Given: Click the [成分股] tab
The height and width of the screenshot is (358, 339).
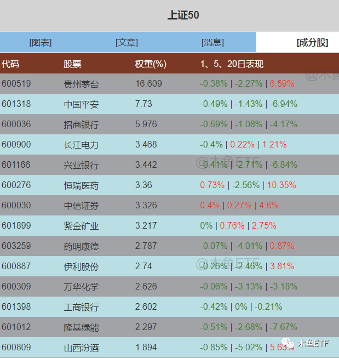Looking at the screenshot, I should pyautogui.click(x=312, y=43).
